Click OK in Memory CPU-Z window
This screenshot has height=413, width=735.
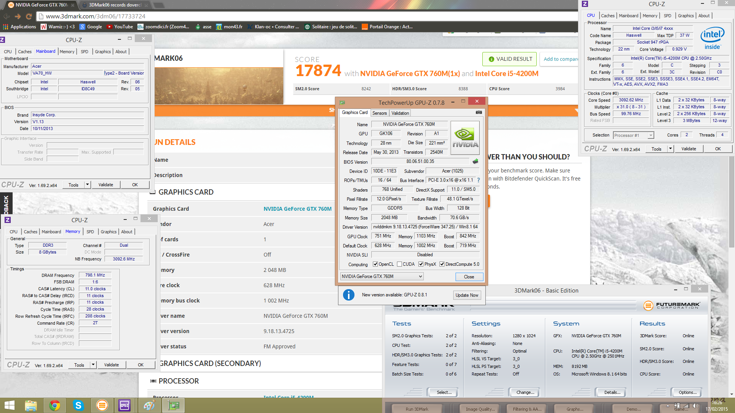coord(140,365)
